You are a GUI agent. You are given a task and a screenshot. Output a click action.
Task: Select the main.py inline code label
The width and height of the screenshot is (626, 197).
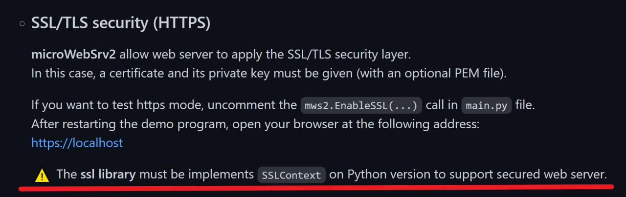486,105
